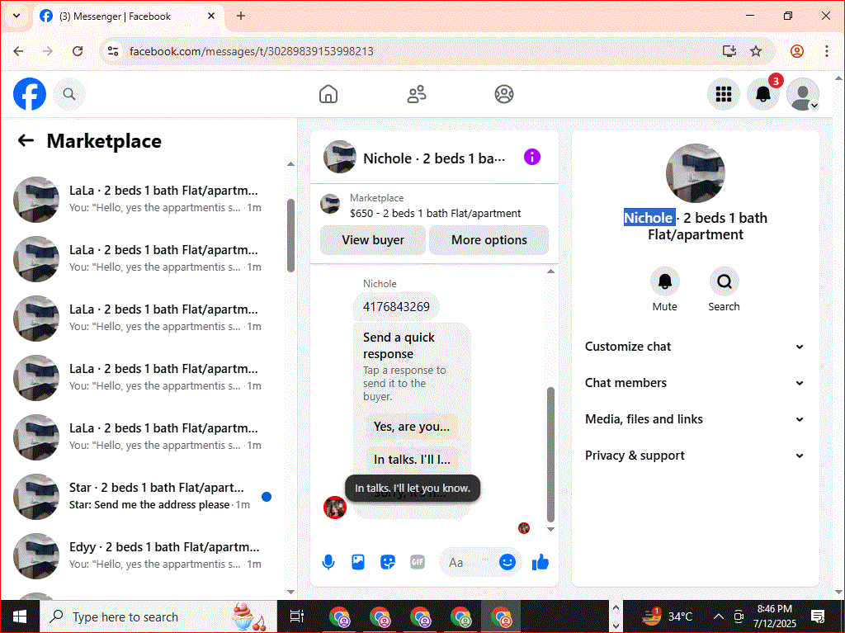Reload the page in the browser
845x633 pixels.
pyautogui.click(x=78, y=51)
